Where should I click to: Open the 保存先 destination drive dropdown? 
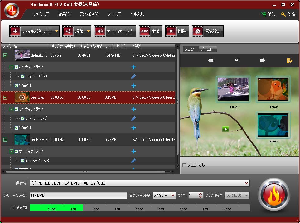click(247, 183)
